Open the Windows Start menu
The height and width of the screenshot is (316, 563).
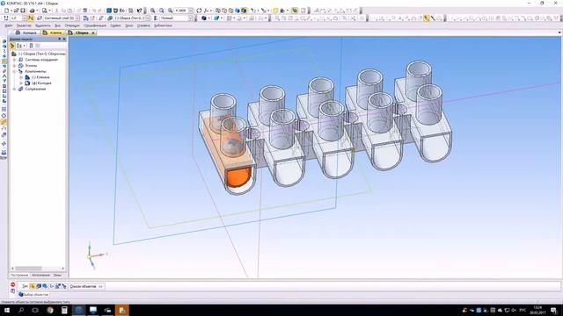point(7,310)
